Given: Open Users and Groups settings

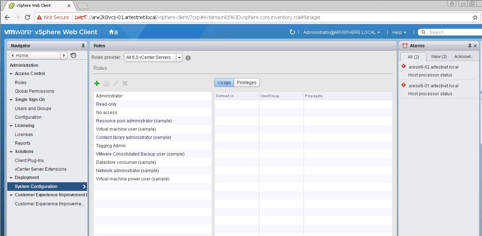Looking at the screenshot, I should point(33,108).
